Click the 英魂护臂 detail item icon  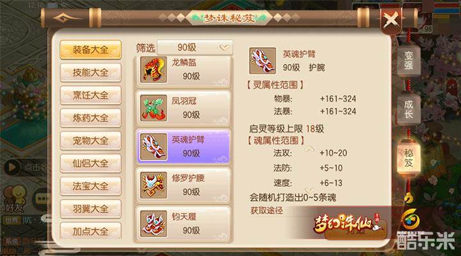point(263,61)
